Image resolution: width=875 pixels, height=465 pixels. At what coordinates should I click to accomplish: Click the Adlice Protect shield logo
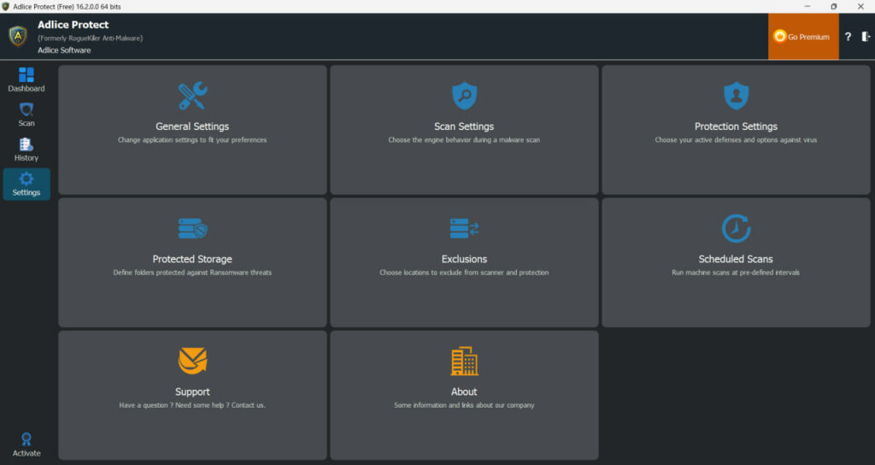[x=18, y=36]
